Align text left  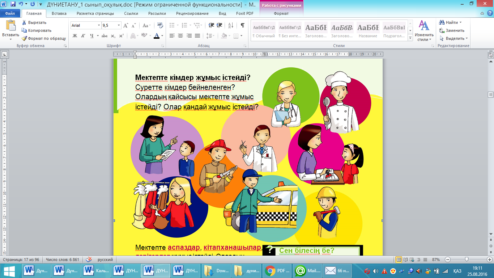pos(172,36)
